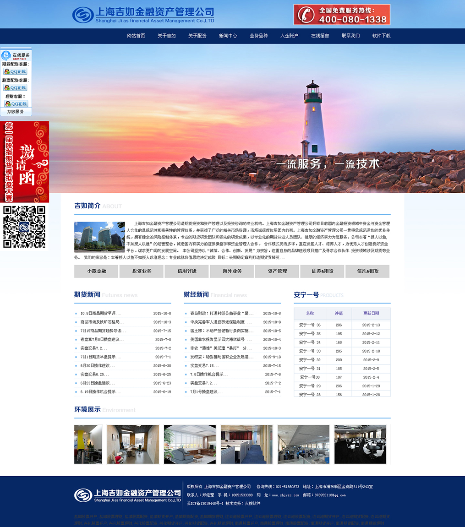This screenshot has height=527, width=465.
Task: Open the 网站首页 navigation item
Action: pos(136,36)
